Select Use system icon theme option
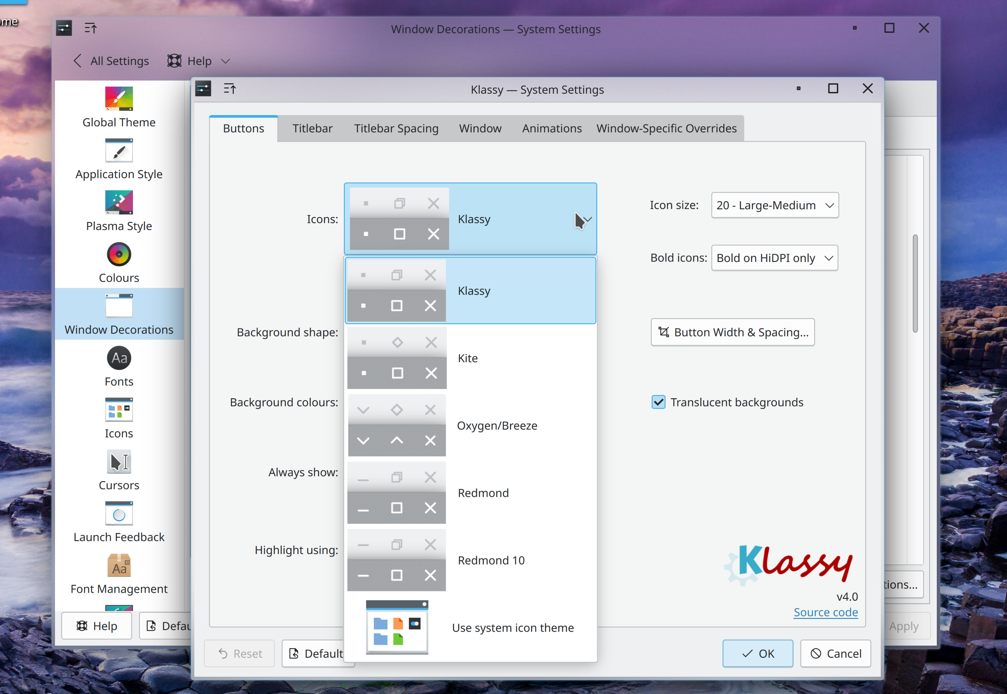This screenshot has width=1007, height=694. pyautogui.click(x=470, y=628)
